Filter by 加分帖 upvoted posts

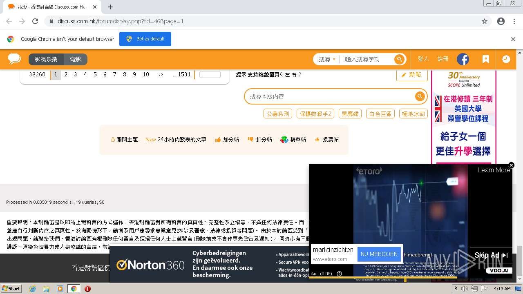point(227,140)
